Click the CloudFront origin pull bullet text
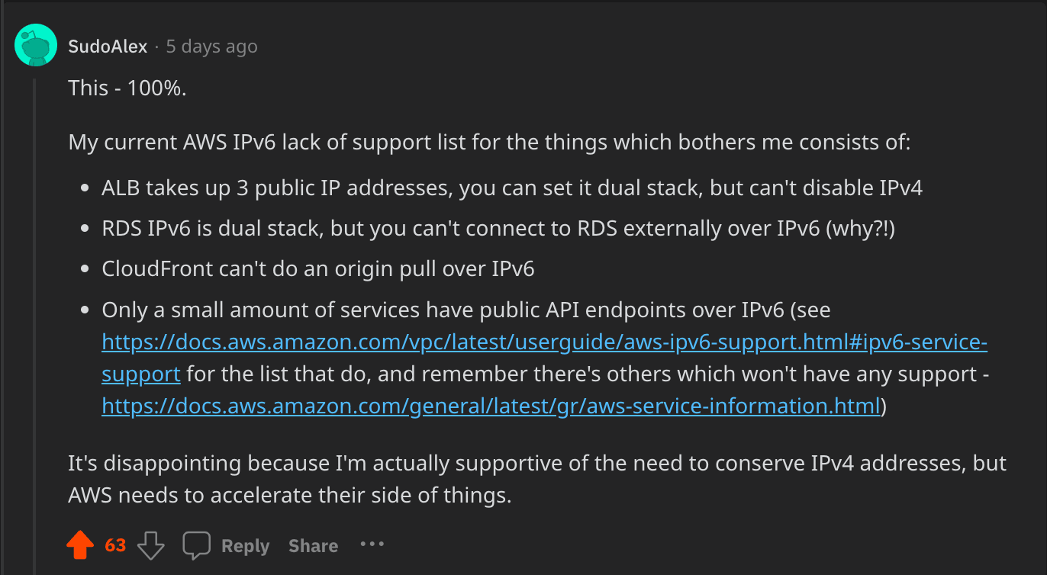1047x575 pixels. click(x=318, y=269)
